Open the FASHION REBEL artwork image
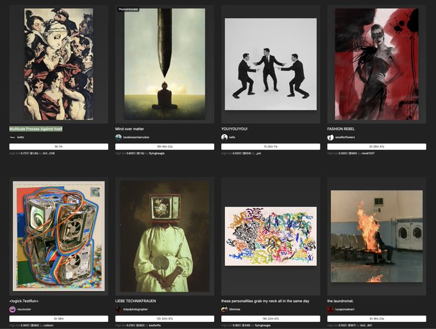The height and width of the screenshot is (329, 436). (x=376, y=64)
